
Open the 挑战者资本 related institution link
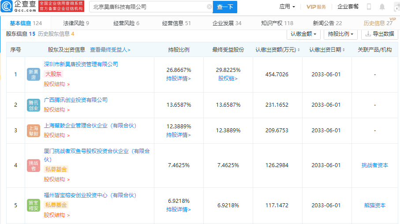tap(375, 165)
